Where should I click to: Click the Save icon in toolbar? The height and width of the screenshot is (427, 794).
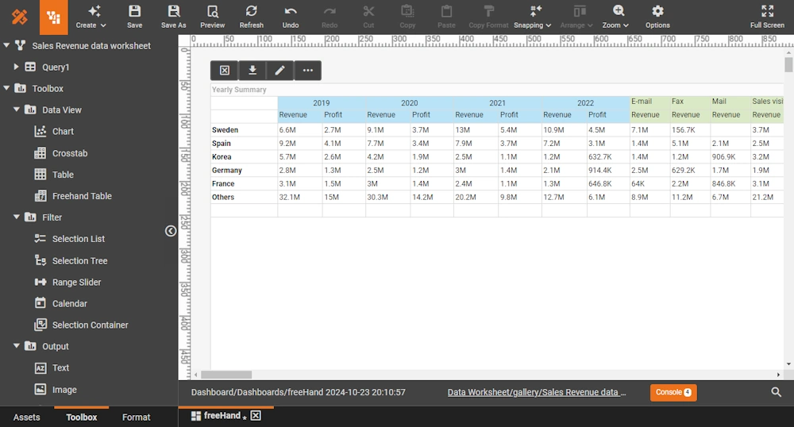[134, 16]
